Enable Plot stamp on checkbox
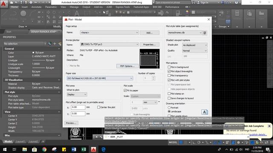The height and width of the screenshot is (153, 273). coord(169,93)
